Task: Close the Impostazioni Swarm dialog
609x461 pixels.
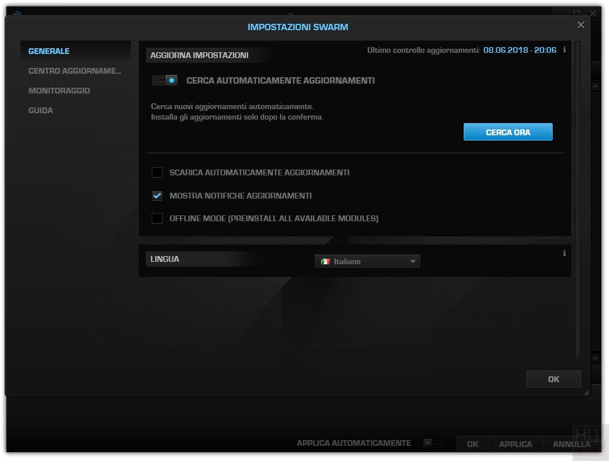Action: [581, 25]
